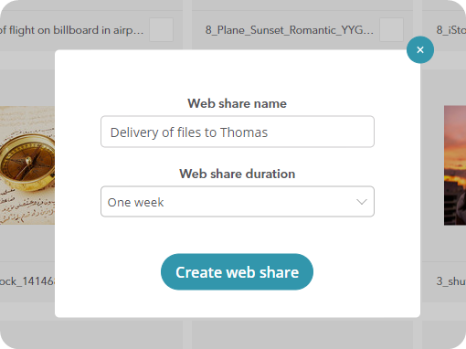The image size is (466, 349).
Task: Click the 3_shu file name label
Action: point(450,281)
